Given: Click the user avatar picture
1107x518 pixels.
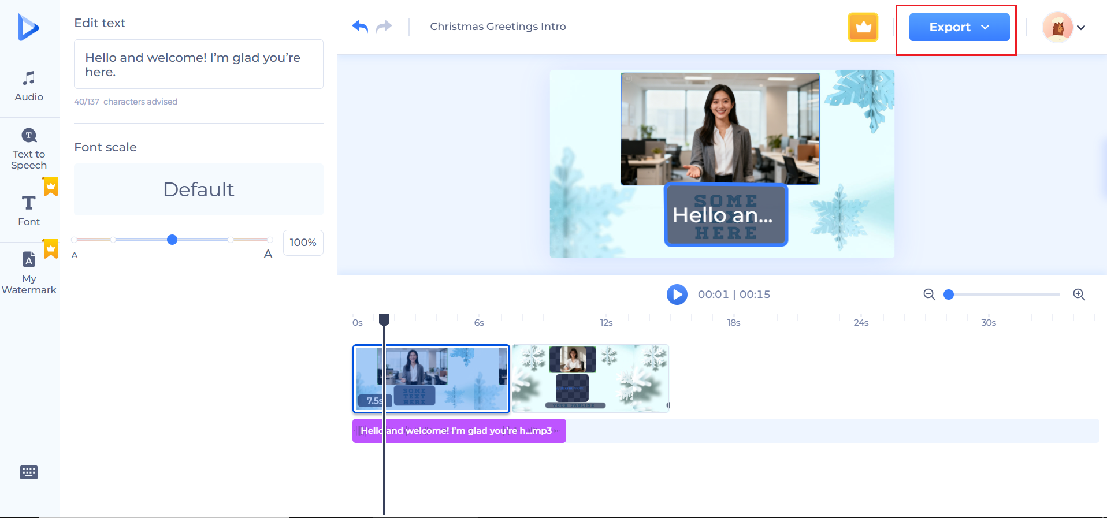Looking at the screenshot, I should point(1057,27).
